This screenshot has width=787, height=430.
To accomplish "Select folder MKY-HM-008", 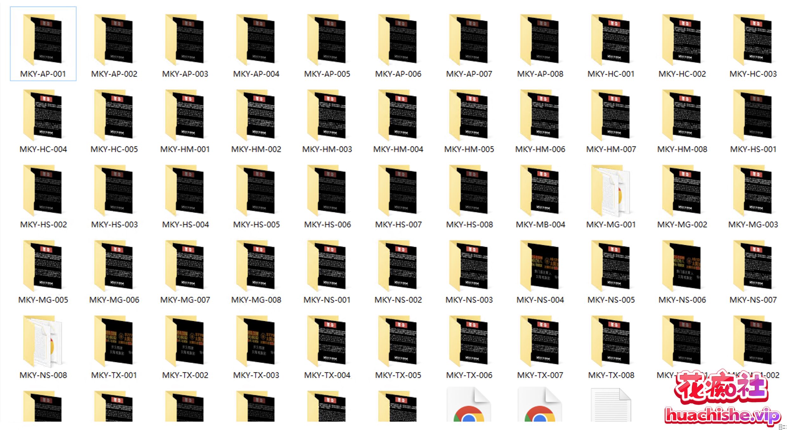I will (x=682, y=116).
